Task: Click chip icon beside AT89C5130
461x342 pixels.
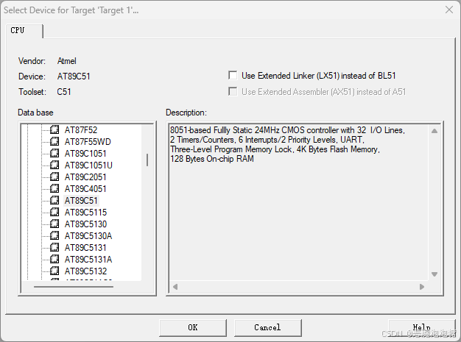Action: [54, 224]
